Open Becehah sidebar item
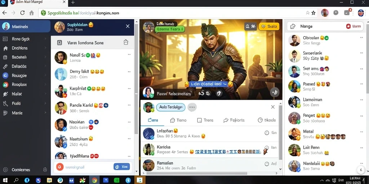The image size is (369, 184). pyautogui.click(x=25, y=57)
